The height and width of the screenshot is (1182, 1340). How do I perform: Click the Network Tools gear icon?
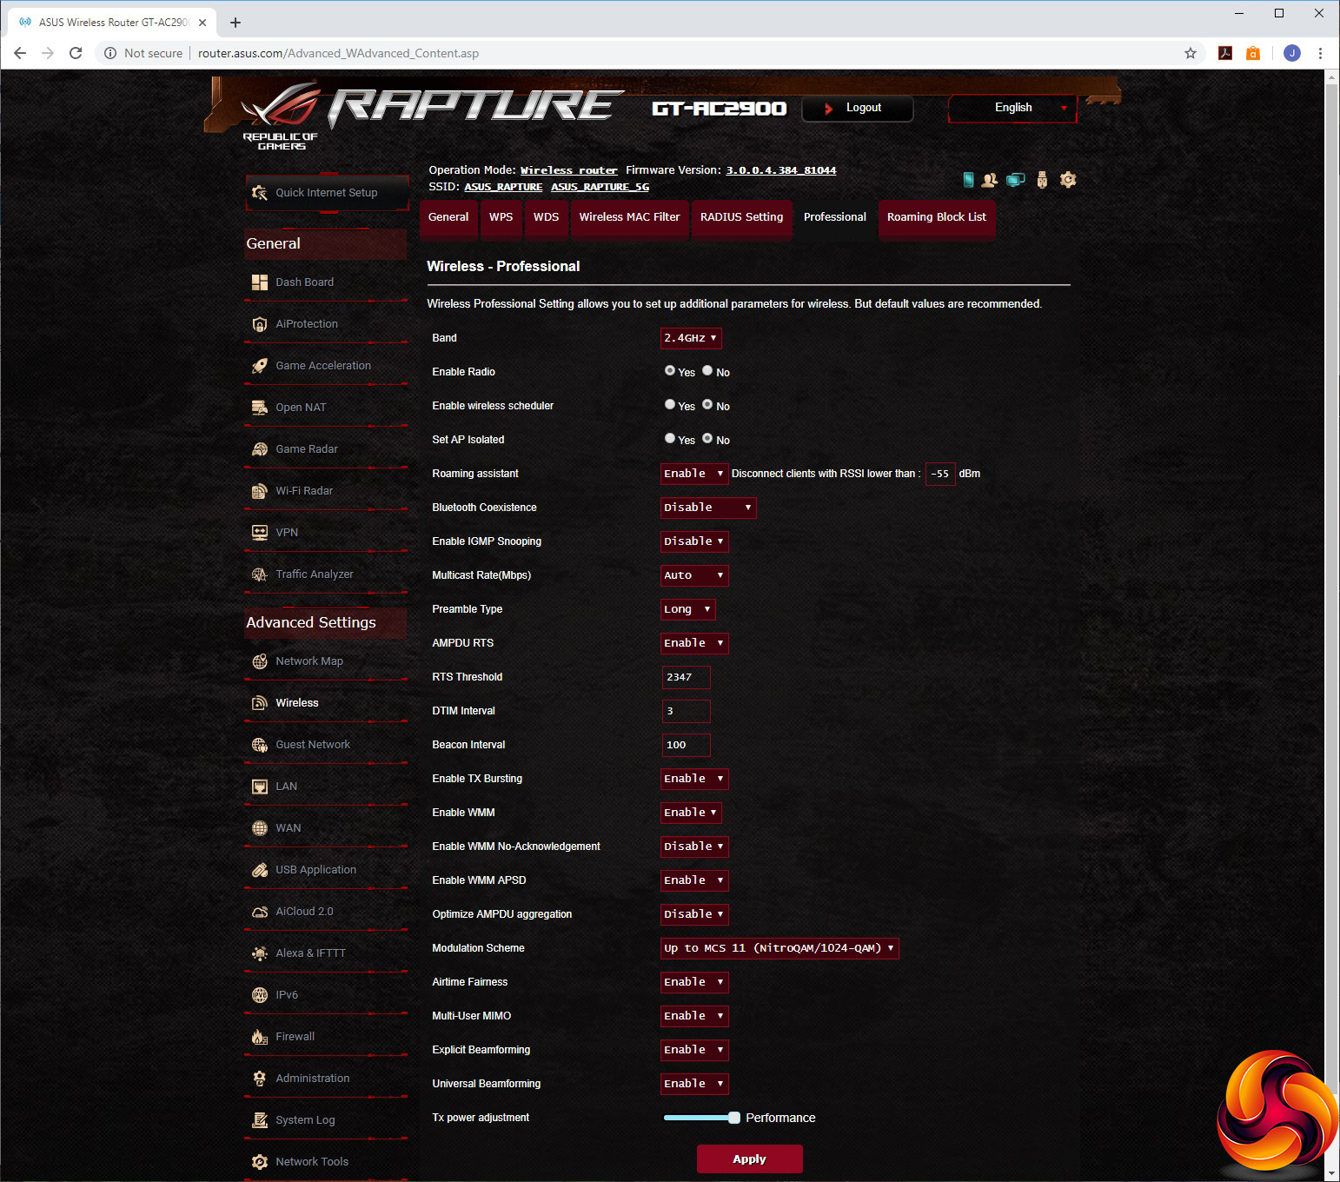[259, 1162]
